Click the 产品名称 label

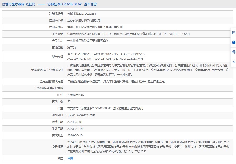[57, 41]
